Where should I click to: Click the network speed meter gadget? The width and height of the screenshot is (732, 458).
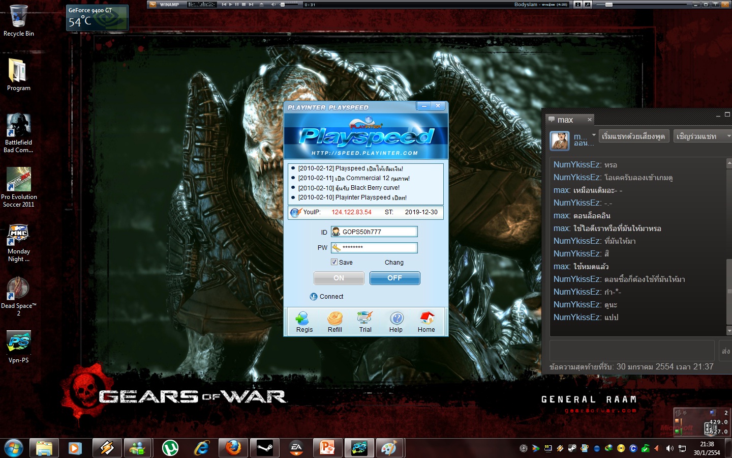click(x=701, y=422)
